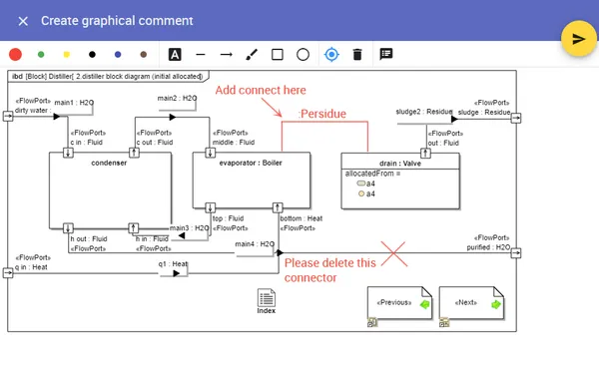Click the dirty water flow port

click(8, 116)
